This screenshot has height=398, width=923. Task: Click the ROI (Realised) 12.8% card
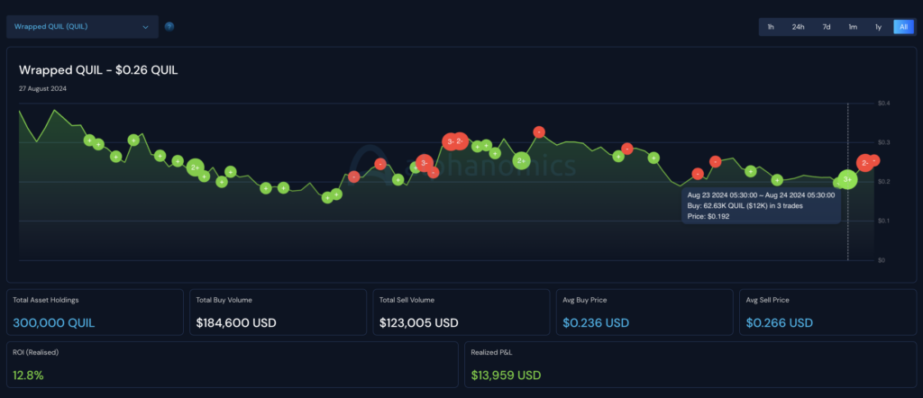(x=29, y=375)
